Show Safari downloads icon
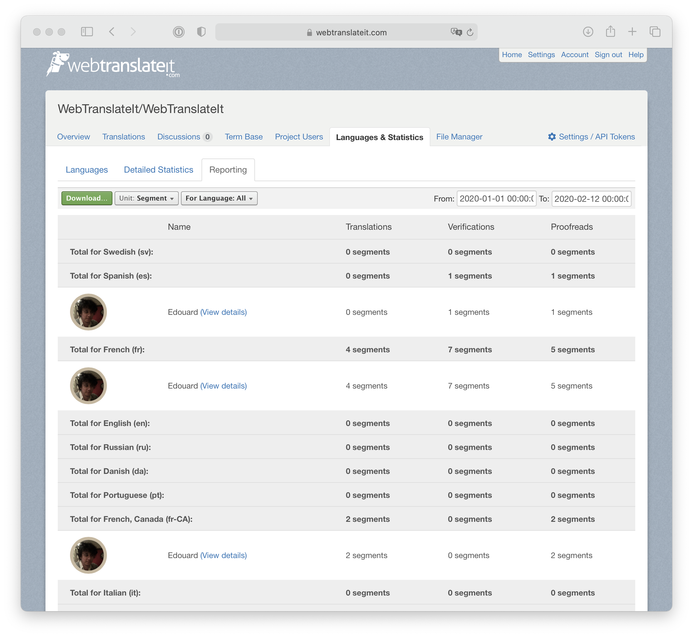The width and height of the screenshot is (693, 637). click(x=588, y=32)
